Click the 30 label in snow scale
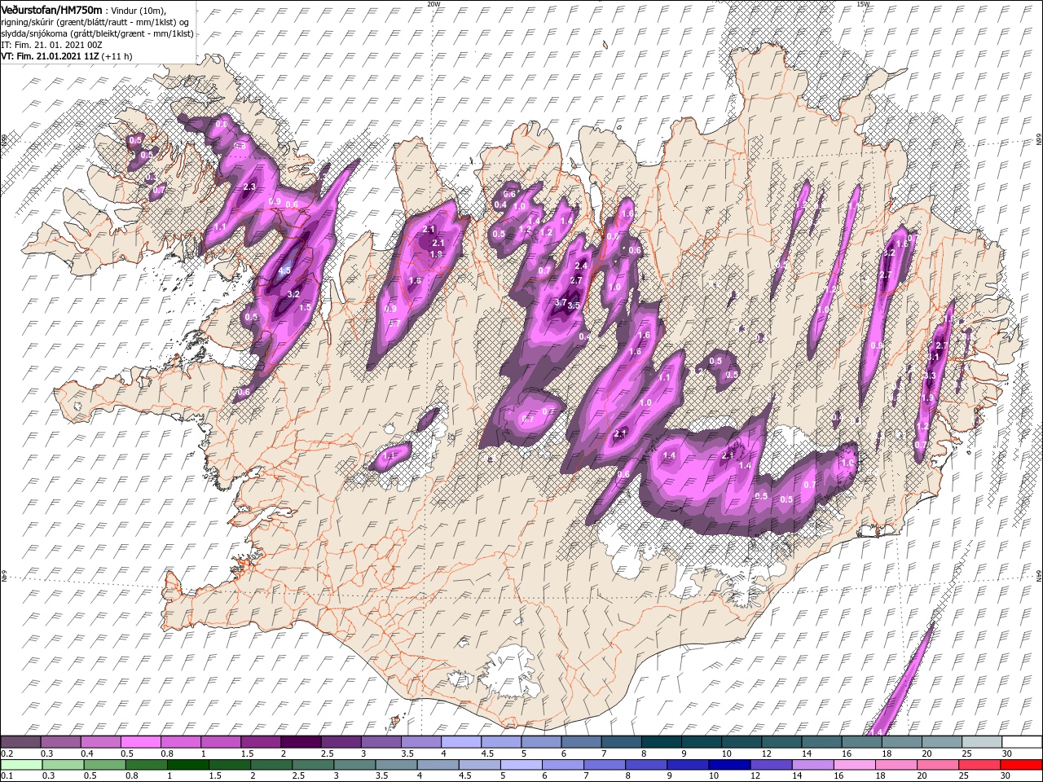The width and height of the screenshot is (1043, 782). click(x=1007, y=753)
